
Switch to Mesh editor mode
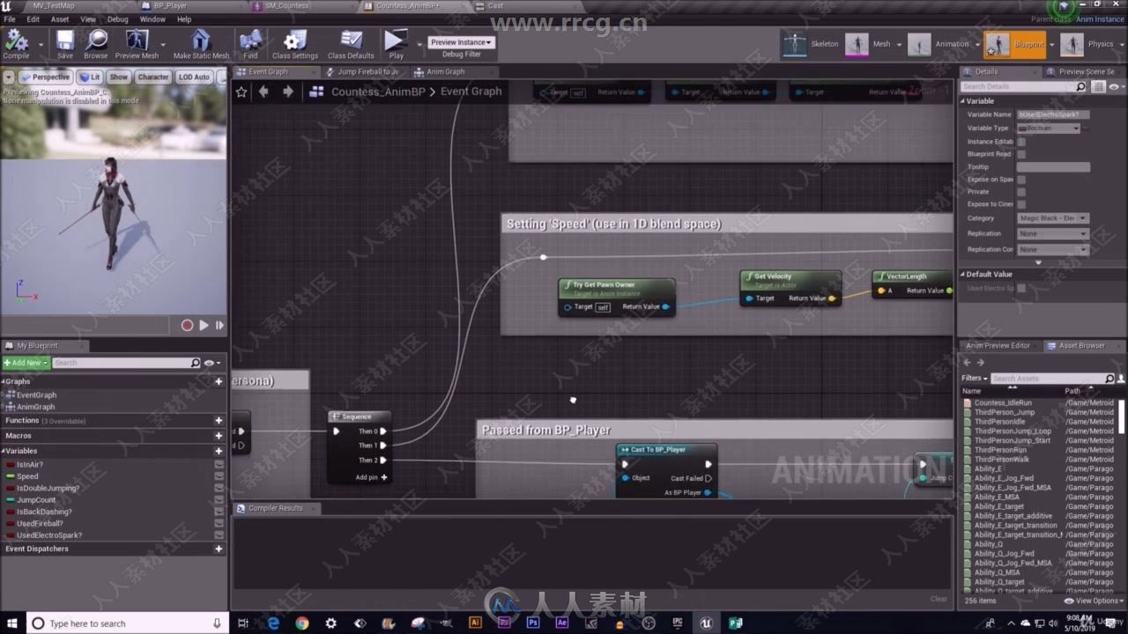click(869, 44)
